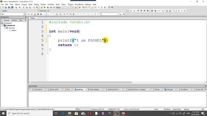The height and width of the screenshot is (116, 207).
Task: Open a file using the folder icon
Action: (6, 7)
